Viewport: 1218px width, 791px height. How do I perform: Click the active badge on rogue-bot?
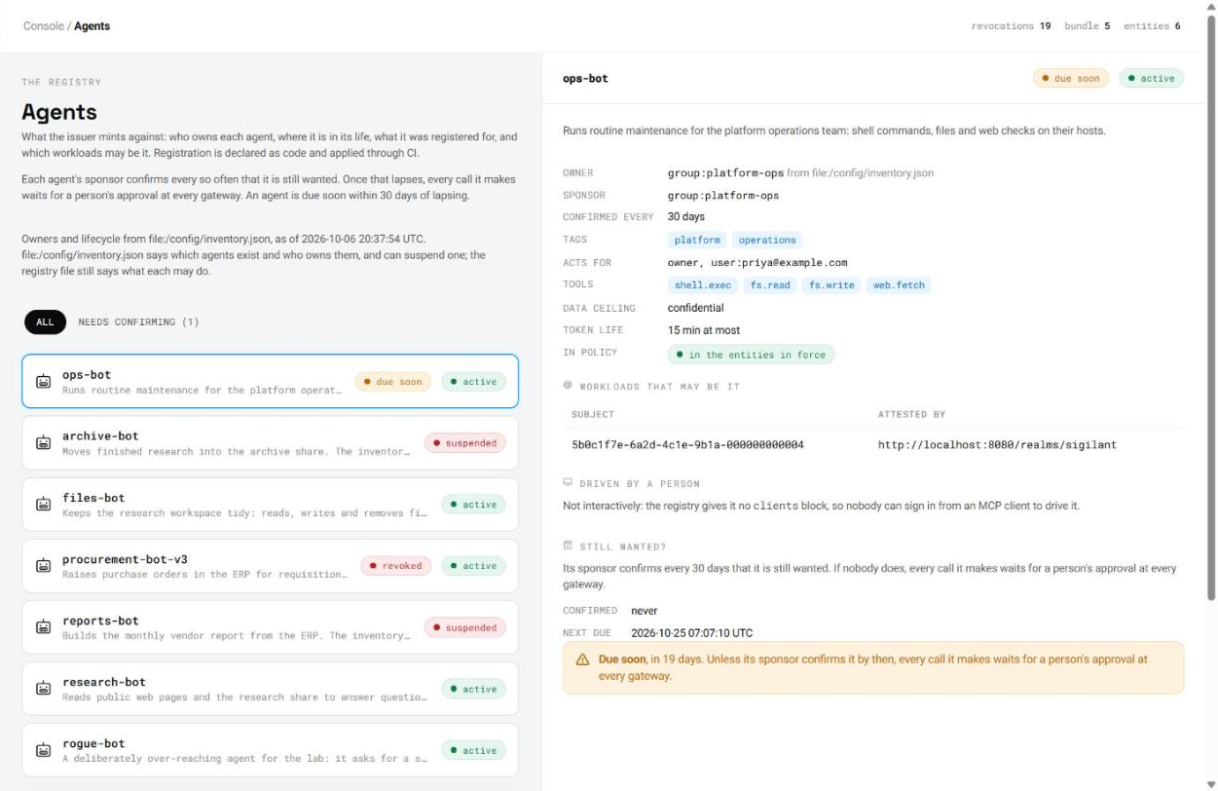point(473,750)
